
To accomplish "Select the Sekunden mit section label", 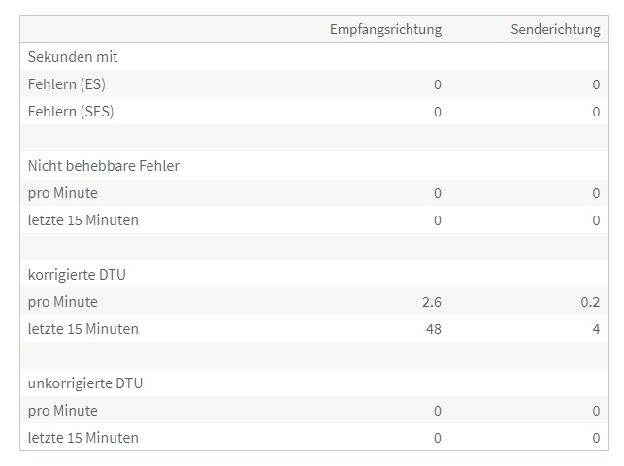I will pos(73,57).
